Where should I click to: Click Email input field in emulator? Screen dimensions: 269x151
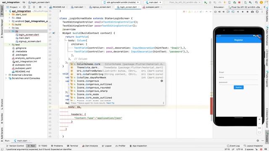tap(238, 73)
